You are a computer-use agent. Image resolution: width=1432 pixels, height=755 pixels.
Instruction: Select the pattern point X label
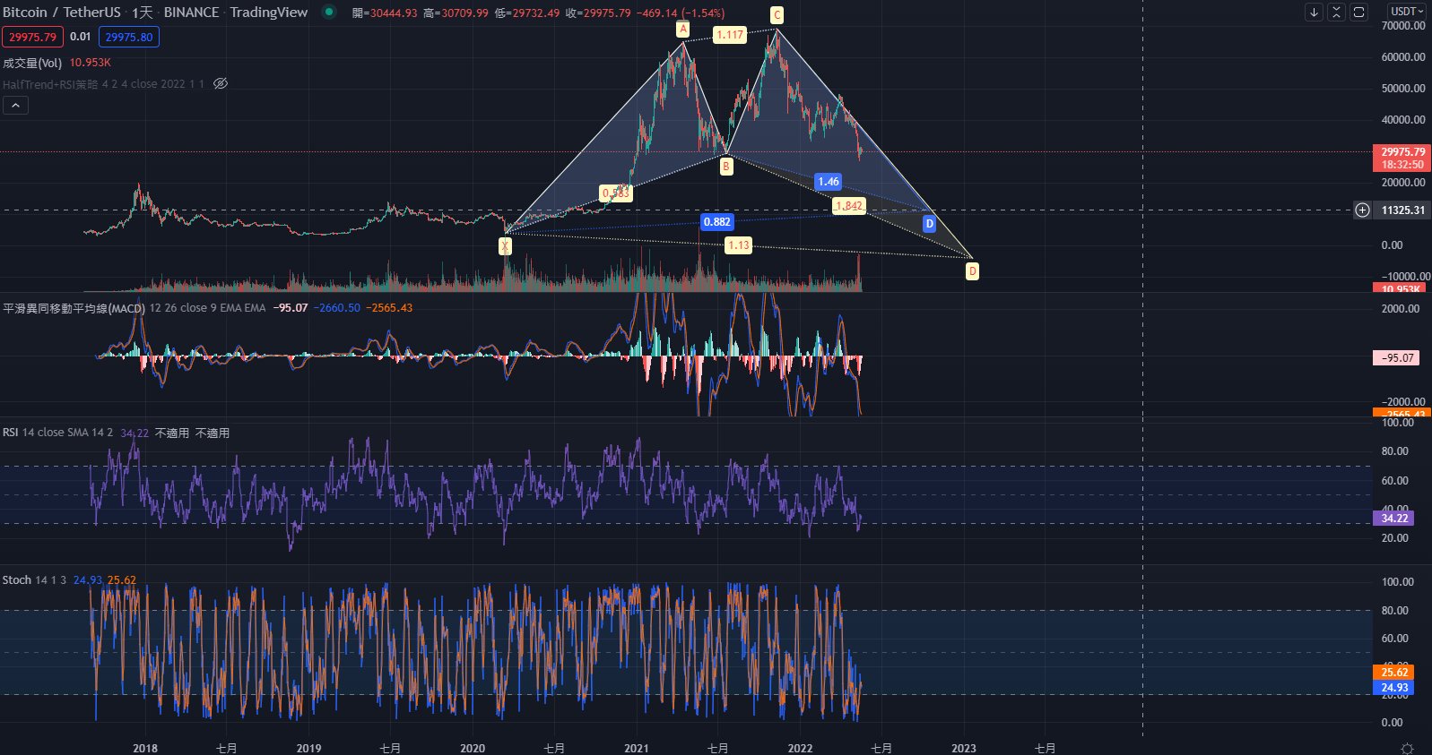(506, 246)
